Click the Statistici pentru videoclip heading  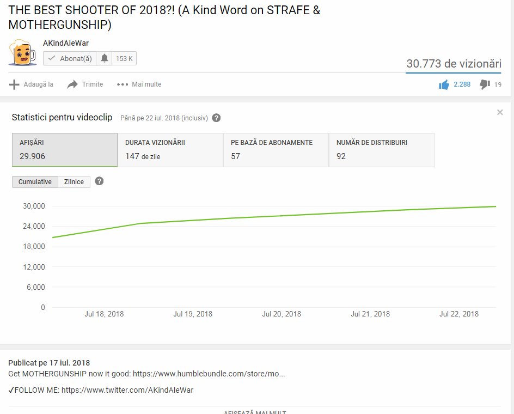tap(62, 117)
